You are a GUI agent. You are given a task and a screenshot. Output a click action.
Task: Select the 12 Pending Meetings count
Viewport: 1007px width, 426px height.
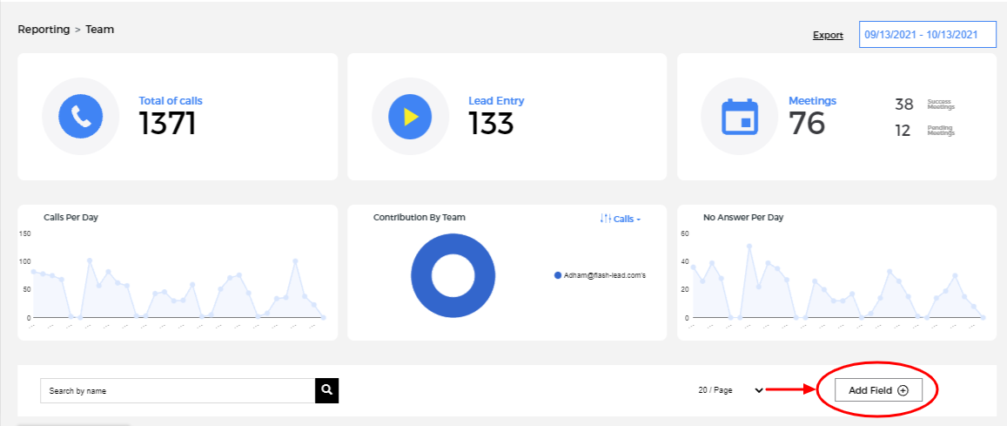[x=904, y=131]
